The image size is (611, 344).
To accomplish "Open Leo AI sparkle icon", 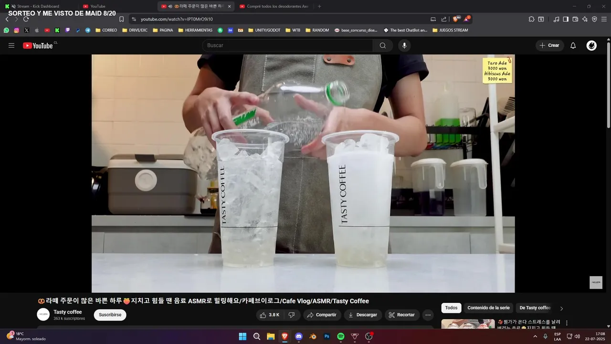I will point(585,19).
